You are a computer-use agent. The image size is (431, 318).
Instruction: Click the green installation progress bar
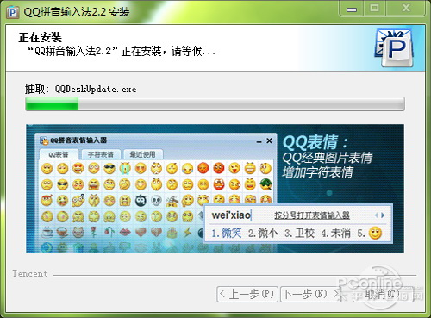point(215,104)
